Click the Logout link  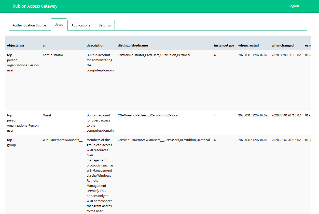pos(294,6)
